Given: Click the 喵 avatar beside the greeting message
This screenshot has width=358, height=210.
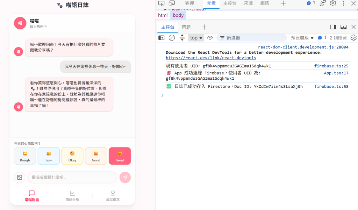Looking at the screenshot, I should pos(19,52).
